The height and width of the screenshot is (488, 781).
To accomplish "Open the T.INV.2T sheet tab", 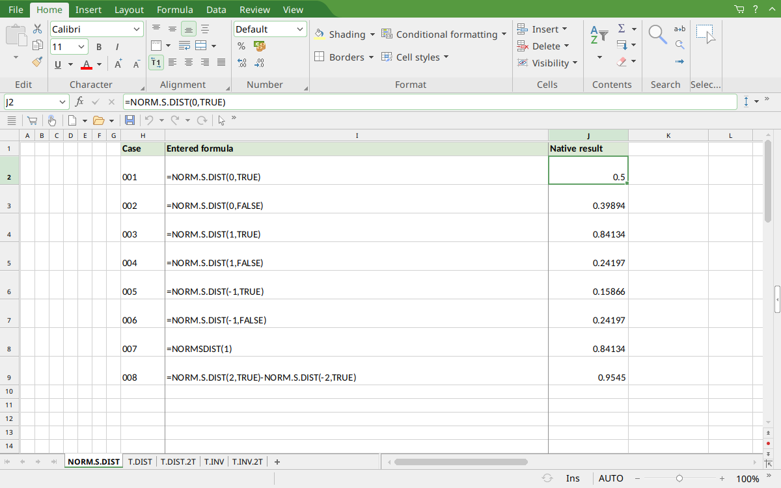I will click(247, 462).
